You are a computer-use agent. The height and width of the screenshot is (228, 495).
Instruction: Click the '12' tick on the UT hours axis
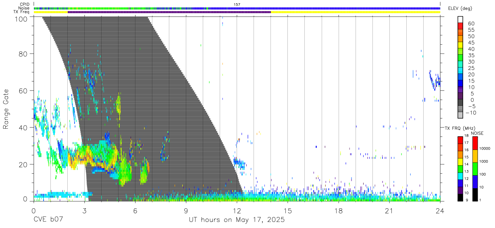tap(237, 211)
